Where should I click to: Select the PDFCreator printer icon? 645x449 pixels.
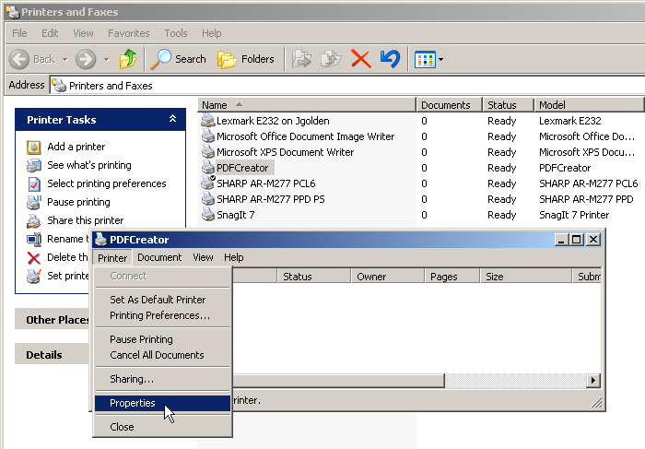[x=208, y=168]
